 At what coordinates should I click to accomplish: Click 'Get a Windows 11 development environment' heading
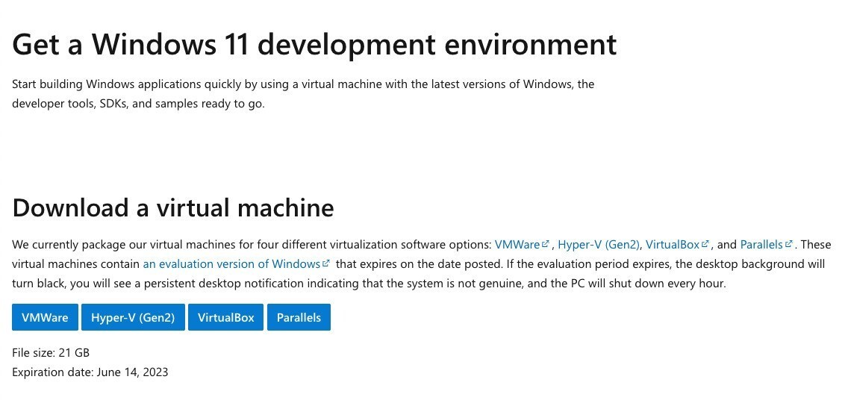(x=314, y=44)
